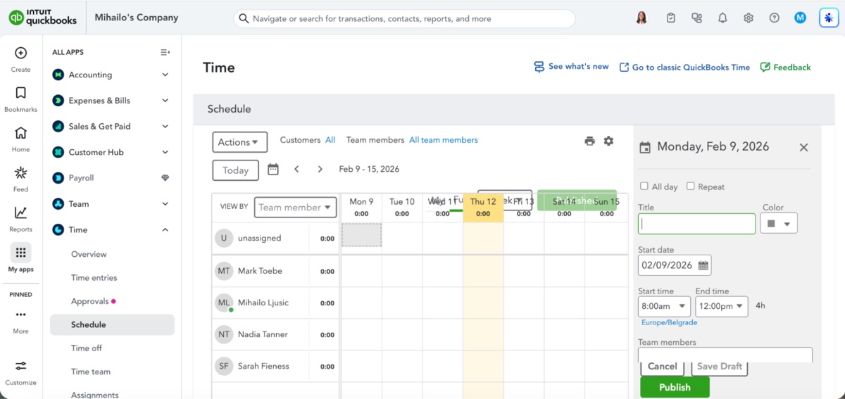The image size is (845, 399).
Task: Open the chat windows icon in the header
Action: 697,18
